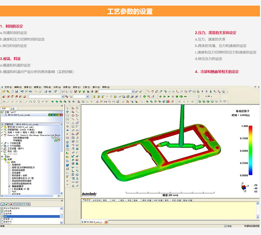Toggle status bar 日志 checkbox

(x=226, y=226)
